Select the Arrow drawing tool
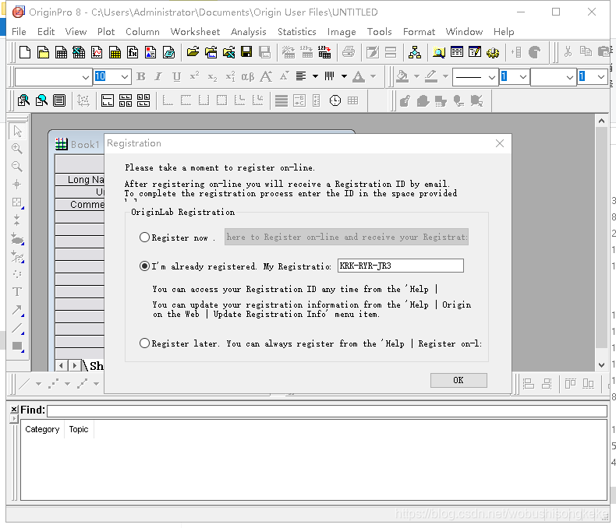The width and height of the screenshot is (616, 528). (x=17, y=310)
